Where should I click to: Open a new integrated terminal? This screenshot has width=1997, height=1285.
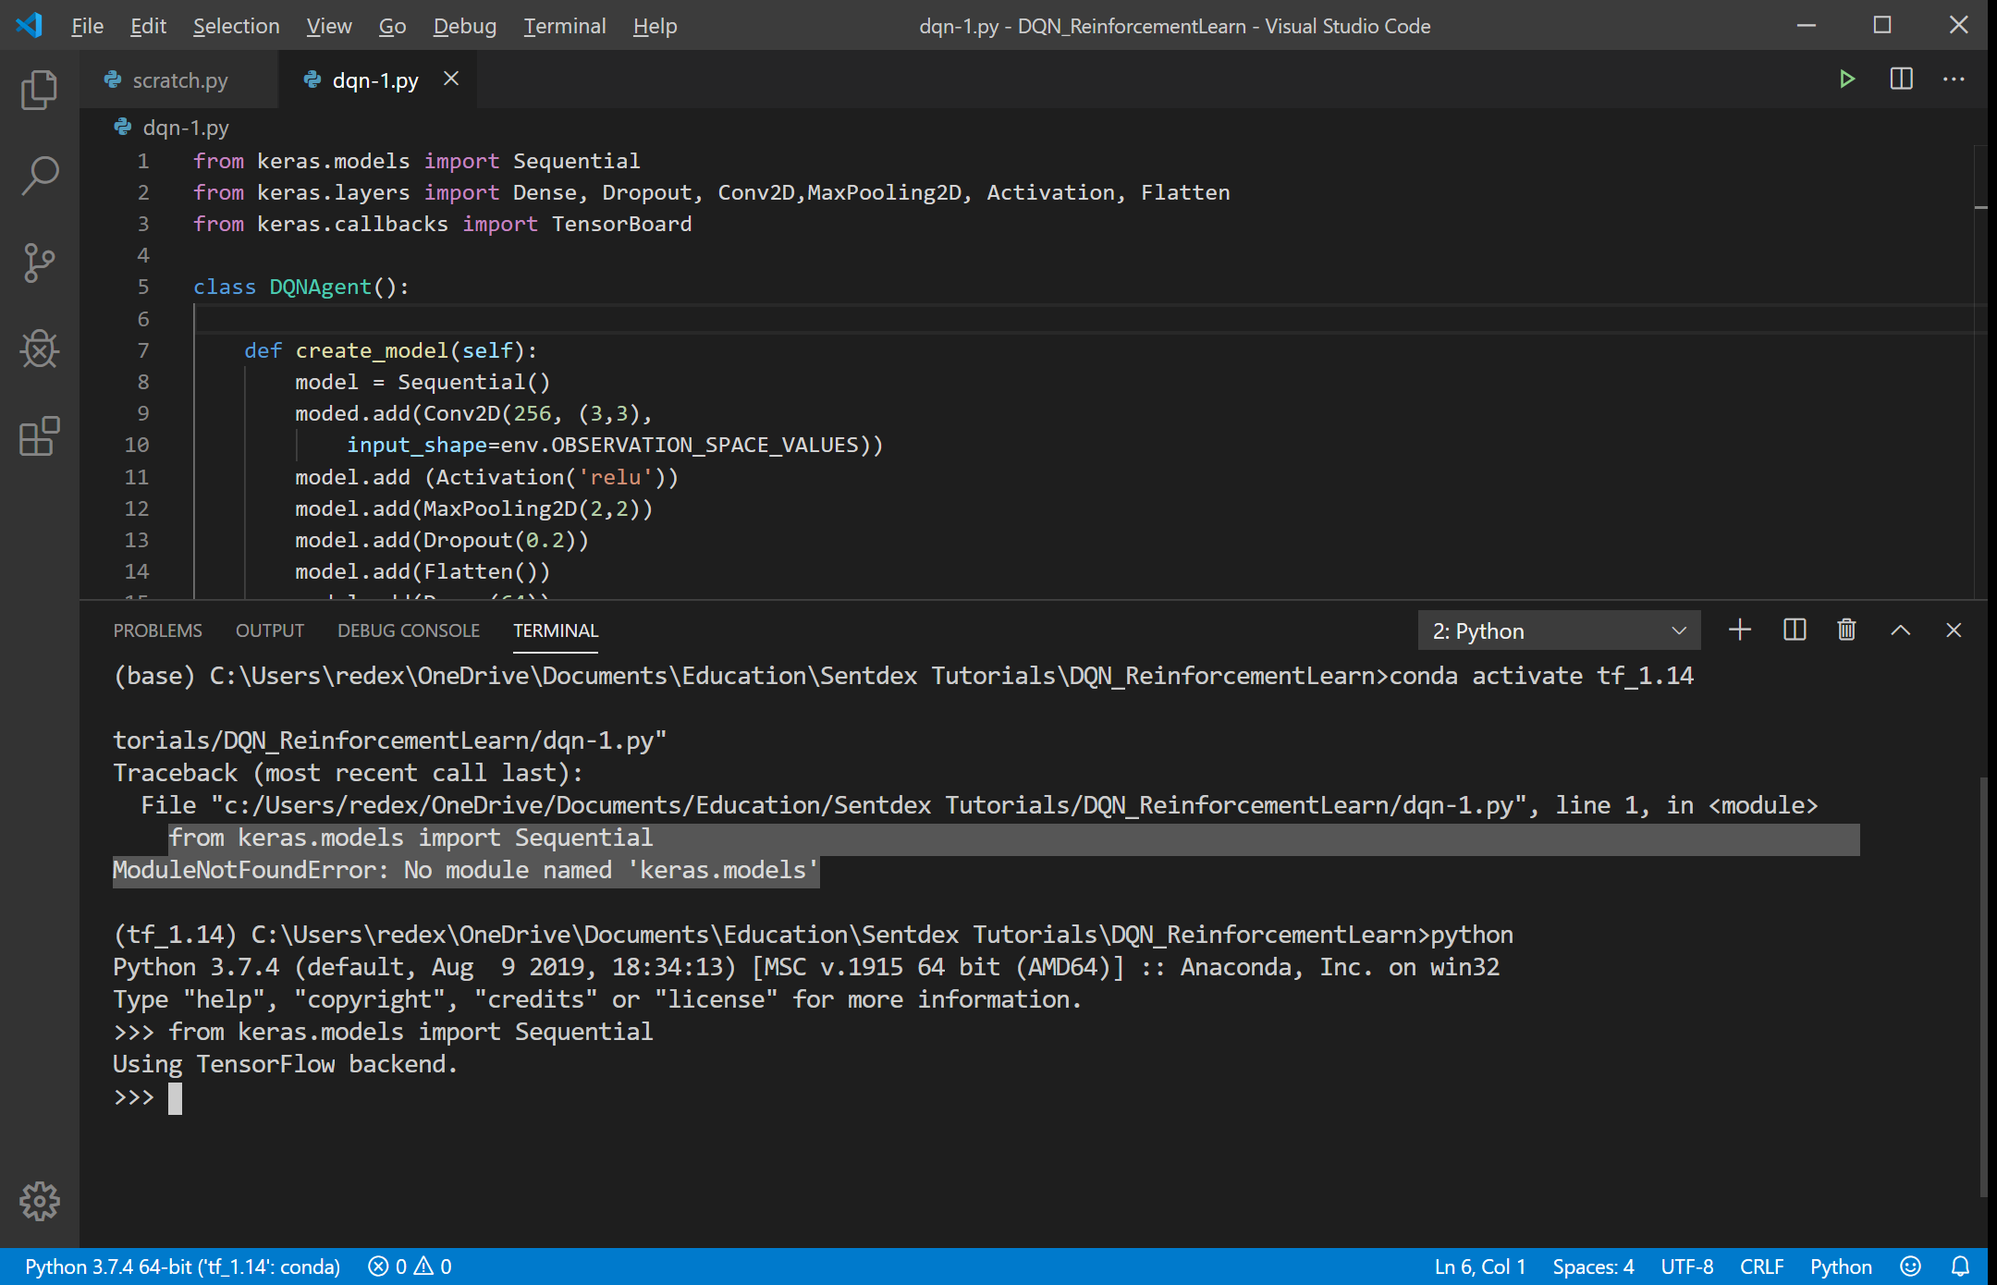tap(1739, 630)
